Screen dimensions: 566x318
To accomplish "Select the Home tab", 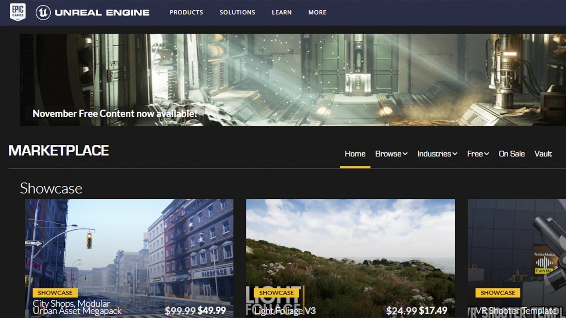I will click(x=355, y=154).
